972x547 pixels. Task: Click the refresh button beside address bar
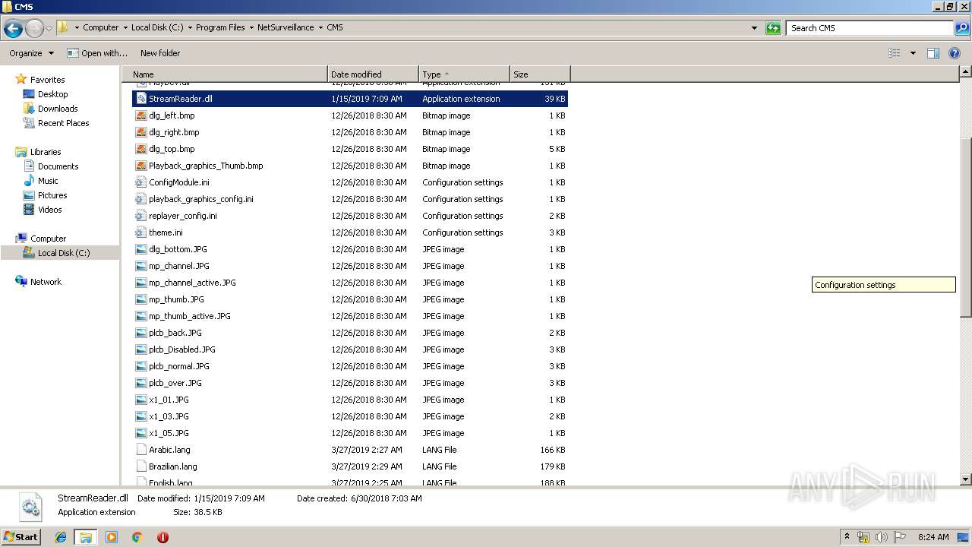(x=773, y=28)
